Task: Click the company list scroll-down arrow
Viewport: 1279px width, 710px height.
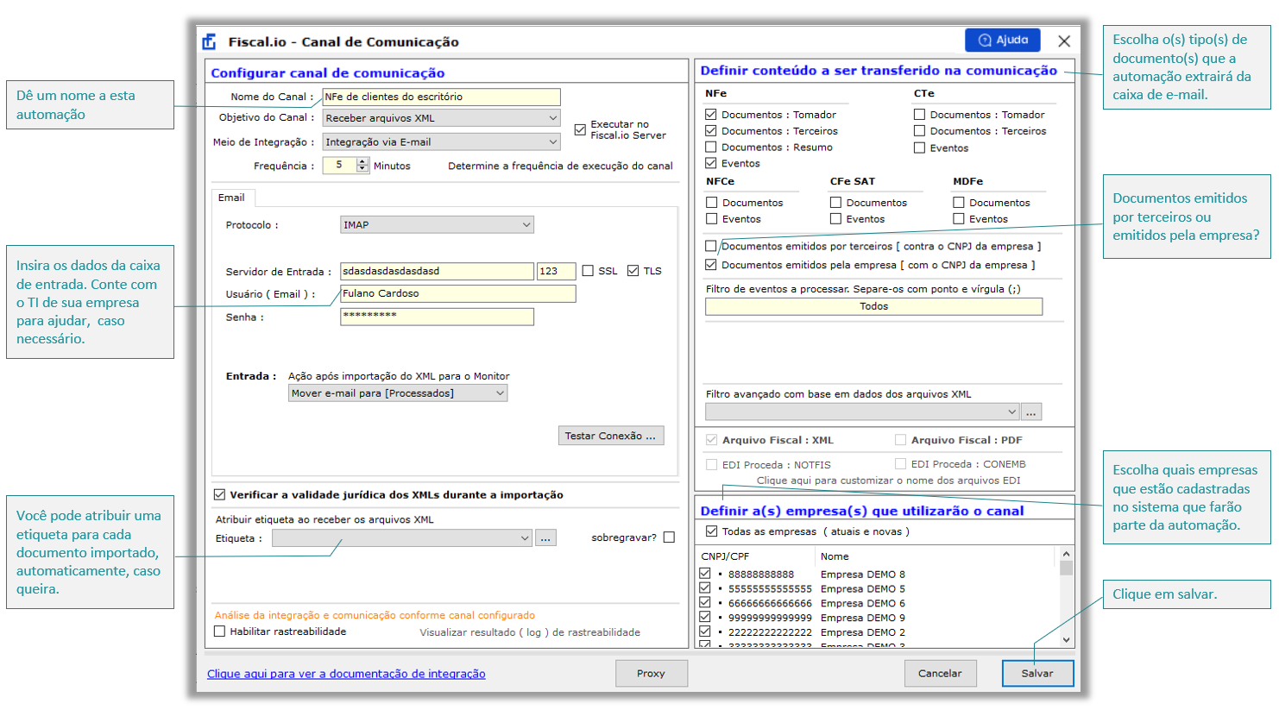Action: (1066, 640)
